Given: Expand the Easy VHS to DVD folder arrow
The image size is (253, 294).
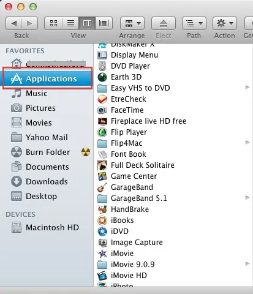Looking at the screenshot, I should tap(247, 88).
